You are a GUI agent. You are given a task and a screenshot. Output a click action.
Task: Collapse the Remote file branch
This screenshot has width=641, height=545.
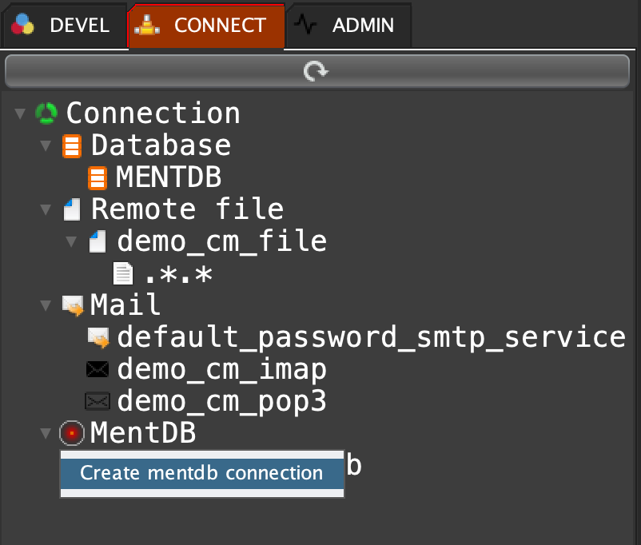point(46,209)
